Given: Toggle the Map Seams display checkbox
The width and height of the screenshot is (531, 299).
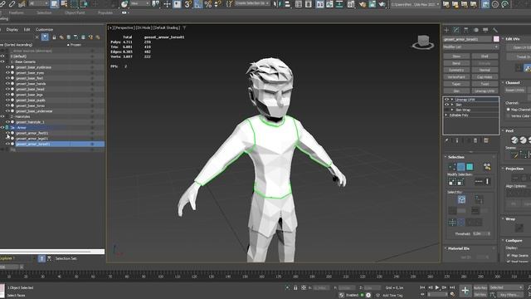Looking at the screenshot, I should 509,255.
